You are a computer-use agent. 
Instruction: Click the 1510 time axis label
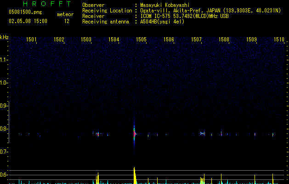click(279, 40)
